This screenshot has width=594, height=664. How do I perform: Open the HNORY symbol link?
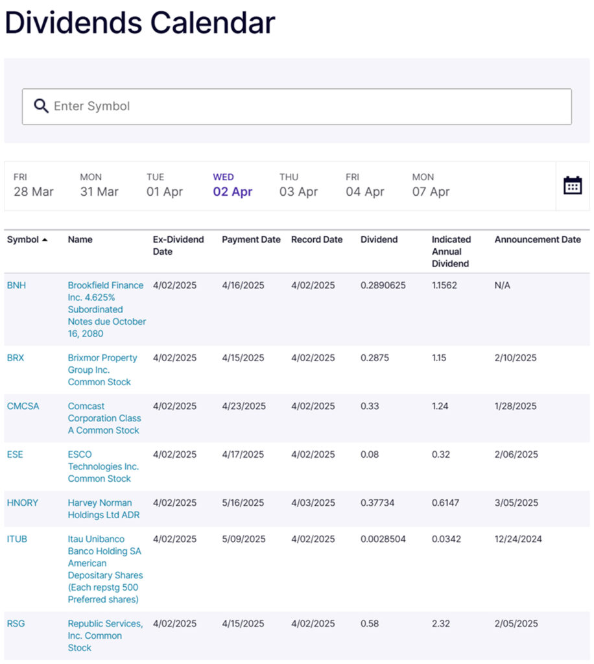click(23, 503)
